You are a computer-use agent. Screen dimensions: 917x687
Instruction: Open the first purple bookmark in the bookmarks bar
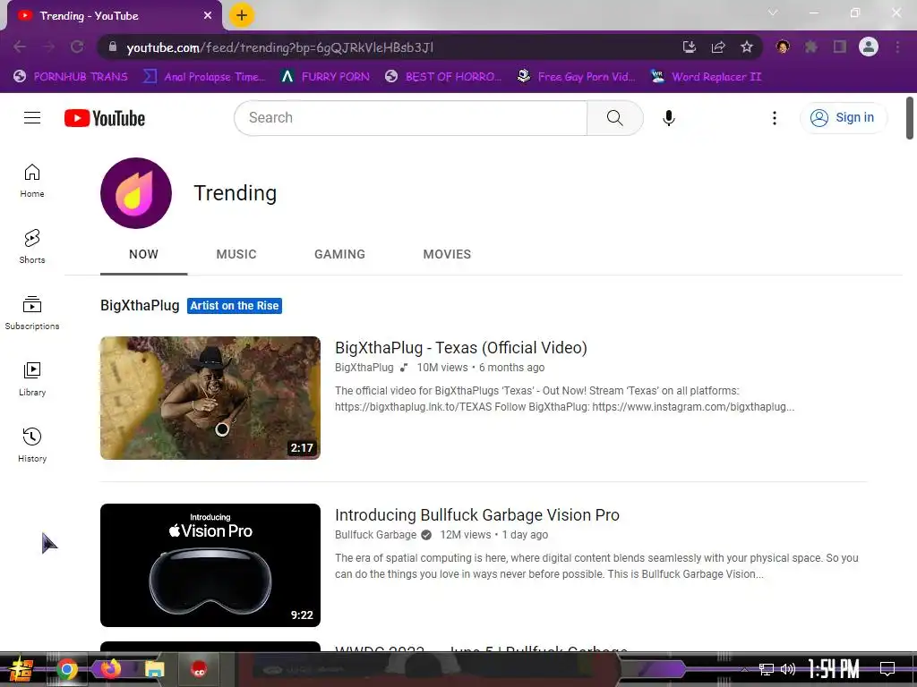tap(70, 77)
